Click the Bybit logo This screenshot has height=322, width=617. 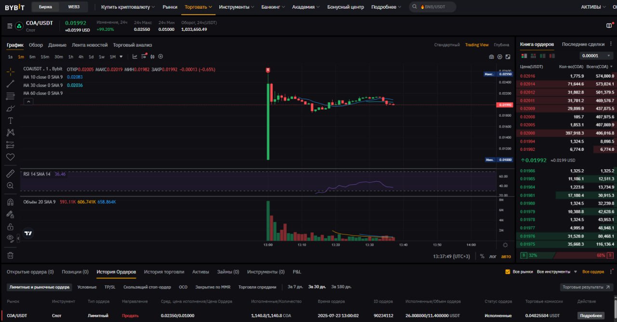point(14,7)
